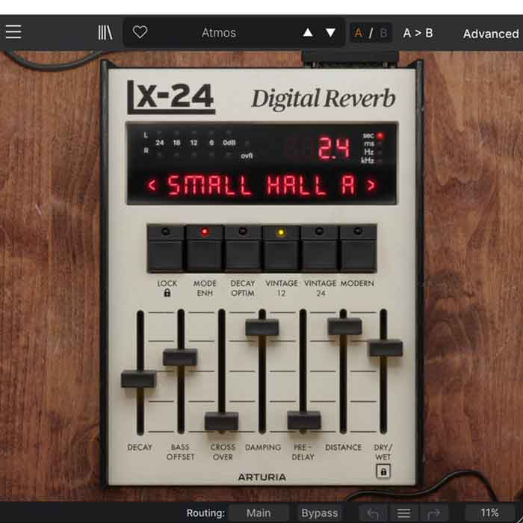Image resolution: width=523 pixels, height=523 pixels.
Task: Click the DRY/WET fader handle
Action: 386,348
